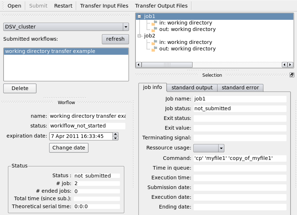
Task: Select job2 'in: working directory' folder icon
Action: pos(154,42)
